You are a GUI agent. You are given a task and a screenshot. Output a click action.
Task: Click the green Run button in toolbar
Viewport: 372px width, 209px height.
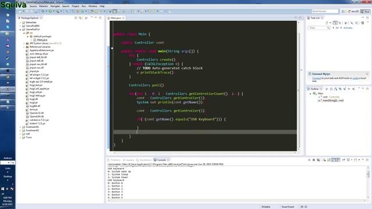(x=50, y=11)
